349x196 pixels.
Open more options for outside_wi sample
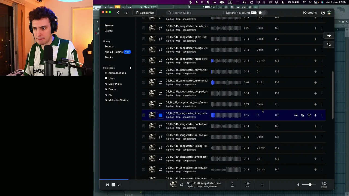(x=322, y=28)
